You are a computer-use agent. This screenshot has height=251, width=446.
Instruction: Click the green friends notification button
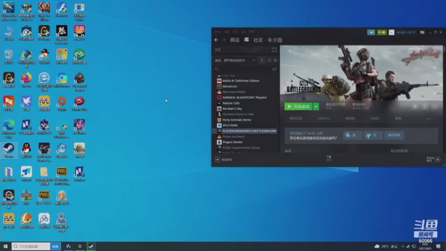pos(382,32)
